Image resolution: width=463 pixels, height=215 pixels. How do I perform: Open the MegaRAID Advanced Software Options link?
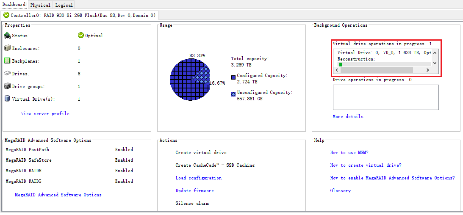tap(58, 195)
